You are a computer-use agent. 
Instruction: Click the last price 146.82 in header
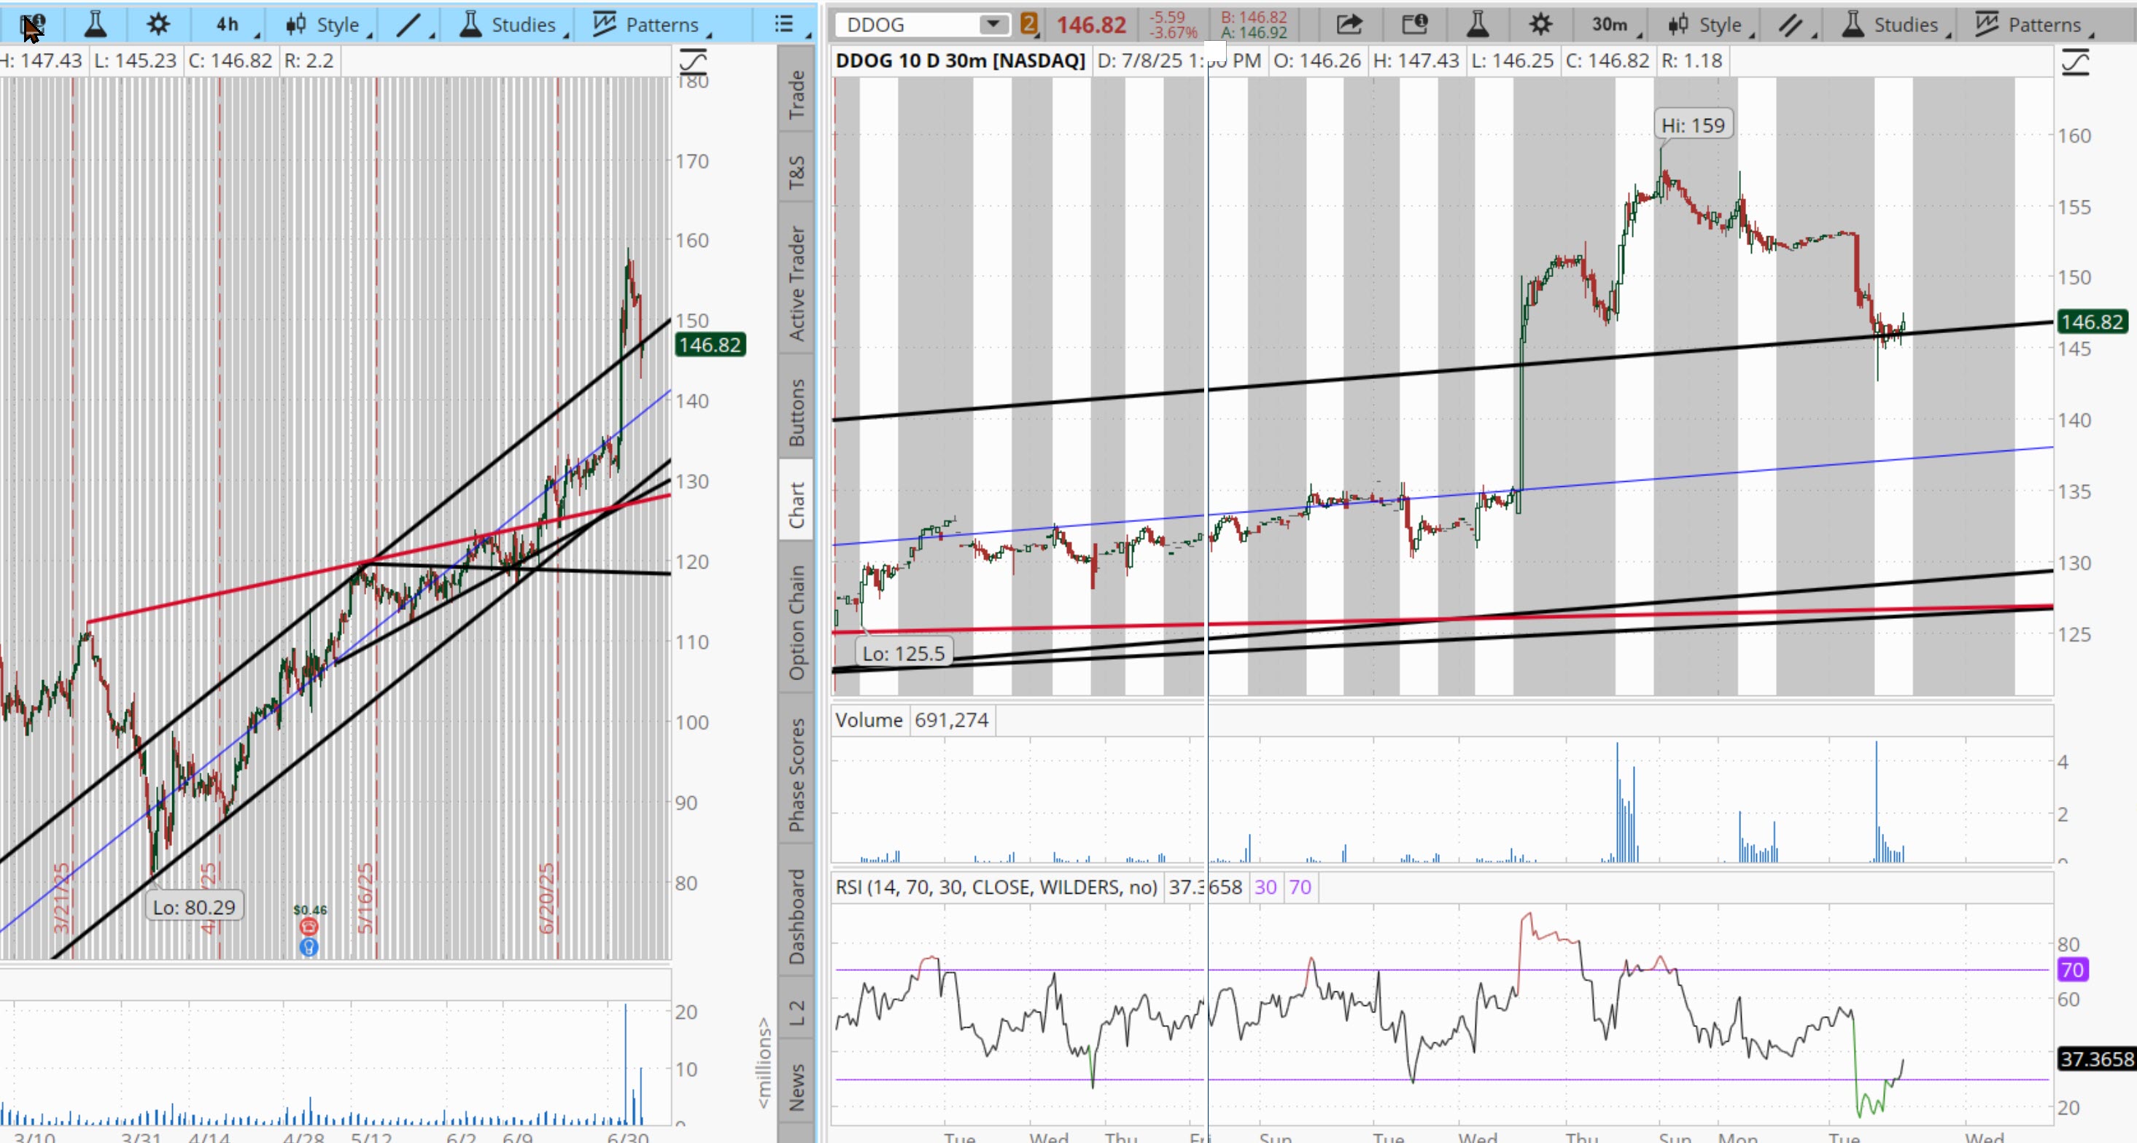(1091, 25)
